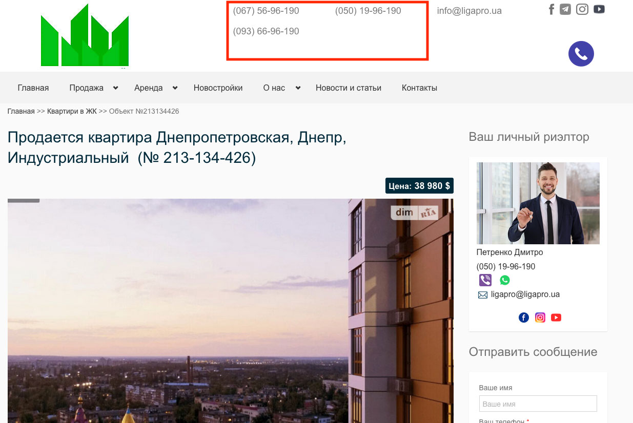Click the realtor's email ligapro@ligapro.ua
Image resolution: width=633 pixels, height=423 pixels.
coord(525,294)
